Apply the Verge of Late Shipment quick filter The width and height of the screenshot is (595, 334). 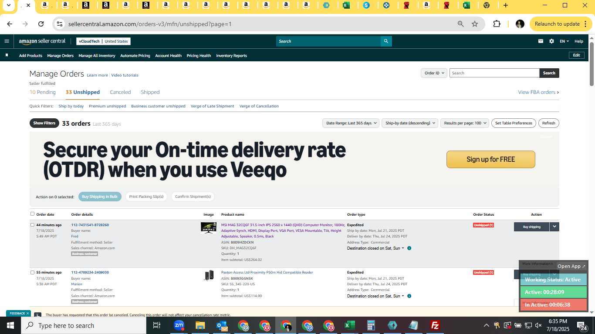[x=212, y=106]
